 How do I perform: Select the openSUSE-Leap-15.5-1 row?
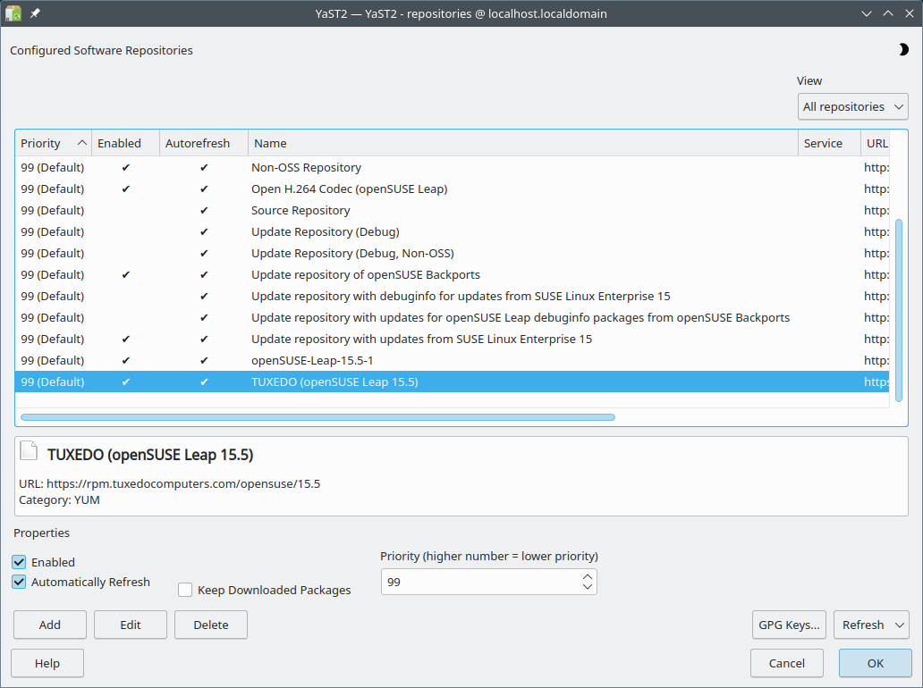pyautogui.click(x=452, y=360)
